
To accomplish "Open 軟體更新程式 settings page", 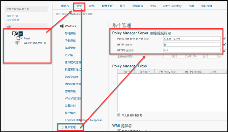I will (73, 69).
